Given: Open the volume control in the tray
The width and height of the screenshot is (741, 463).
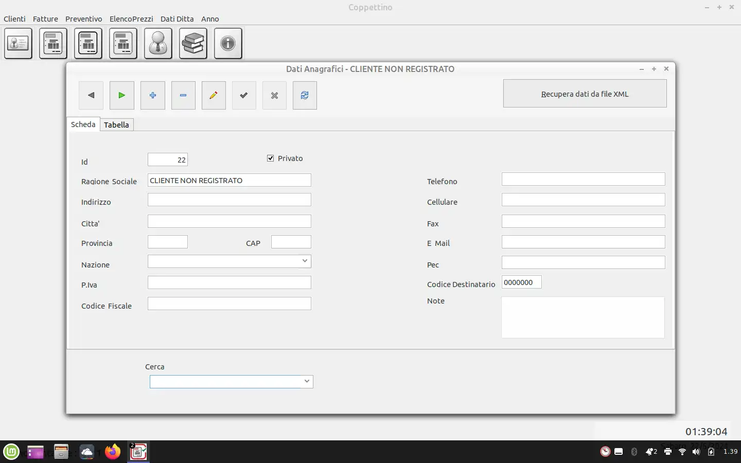Looking at the screenshot, I should pyautogui.click(x=696, y=452).
